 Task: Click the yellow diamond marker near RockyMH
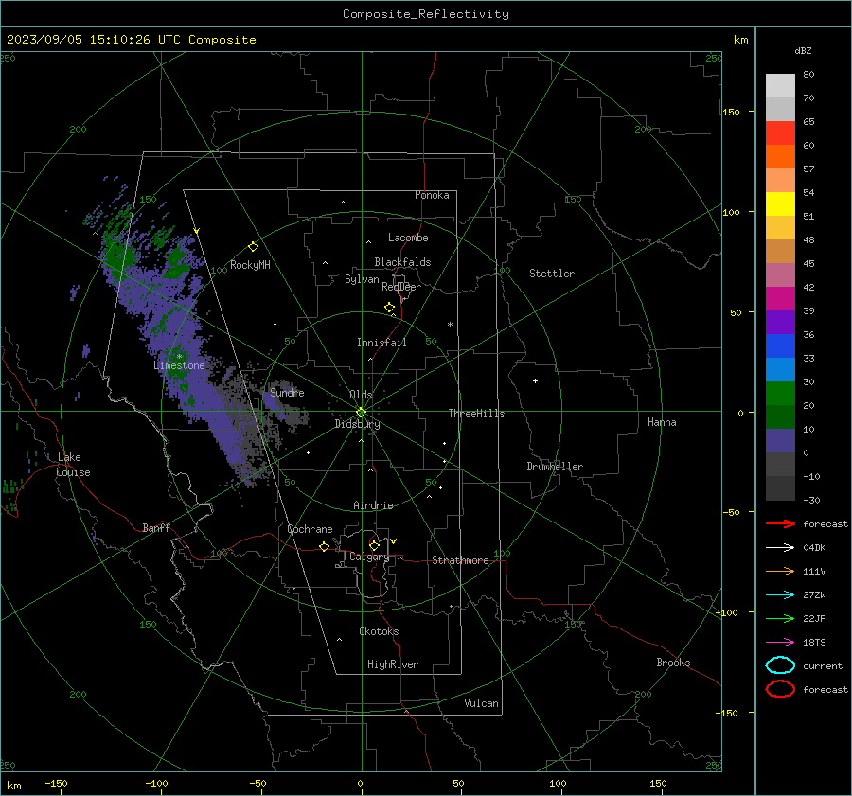[253, 247]
